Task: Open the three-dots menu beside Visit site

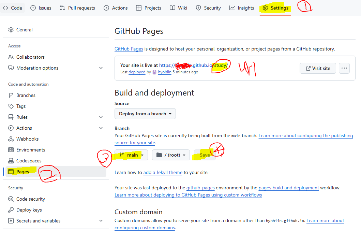Action: pos(344,68)
